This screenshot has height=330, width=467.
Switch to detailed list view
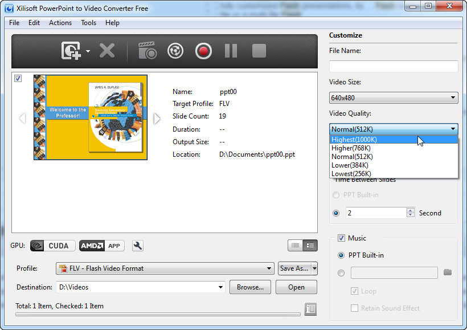coord(310,245)
